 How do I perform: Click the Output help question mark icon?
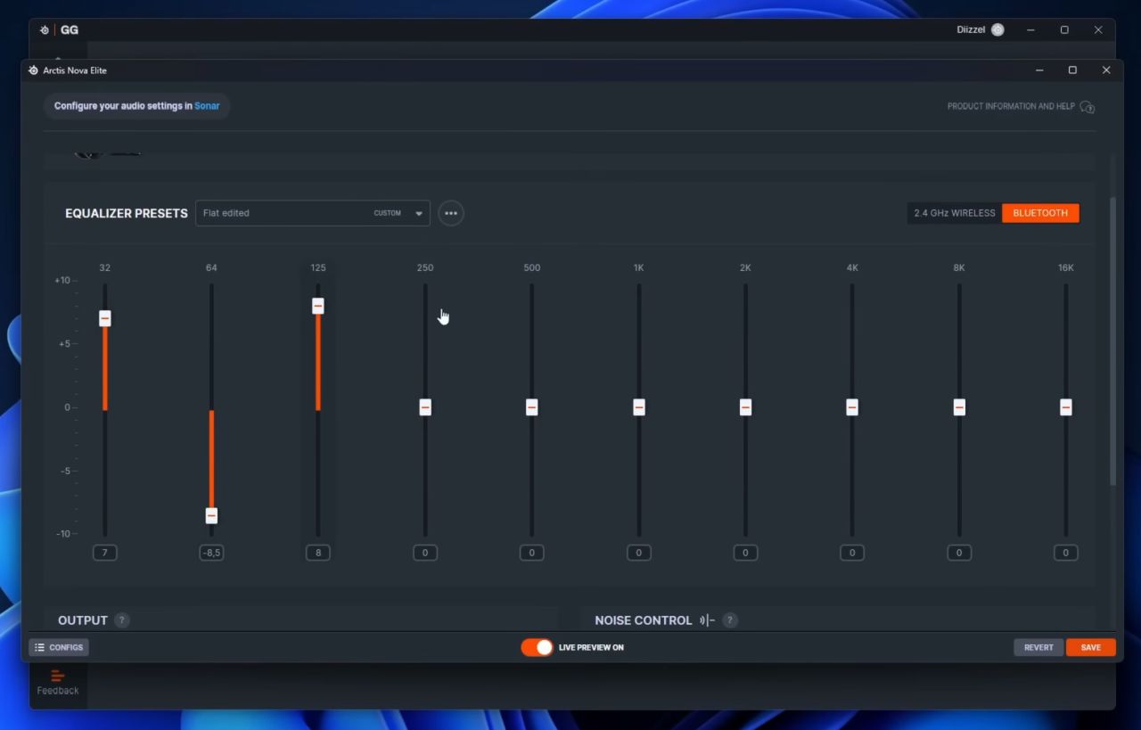coord(122,620)
